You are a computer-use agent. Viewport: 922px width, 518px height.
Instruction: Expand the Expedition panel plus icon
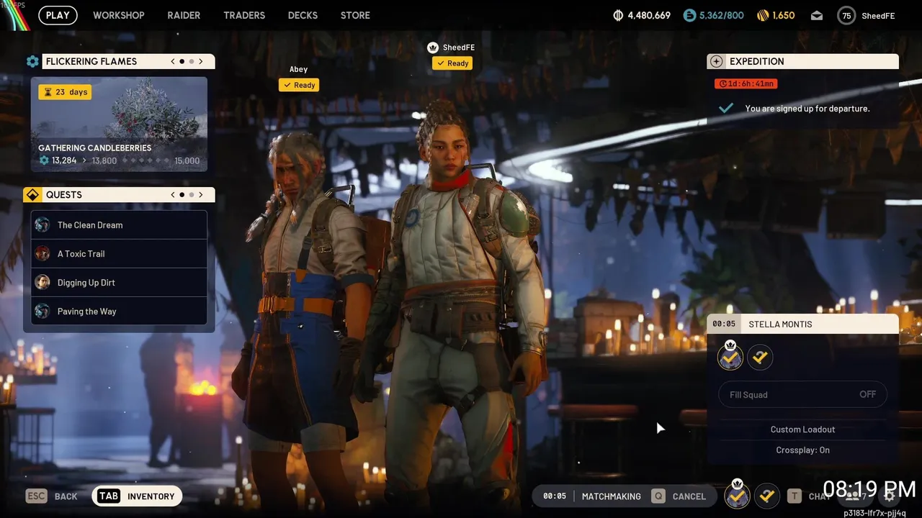[x=716, y=62]
